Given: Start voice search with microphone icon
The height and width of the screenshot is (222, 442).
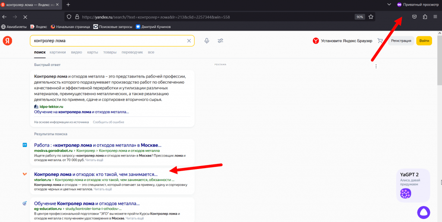Looking at the screenshot, I should (x=207, y=41).
